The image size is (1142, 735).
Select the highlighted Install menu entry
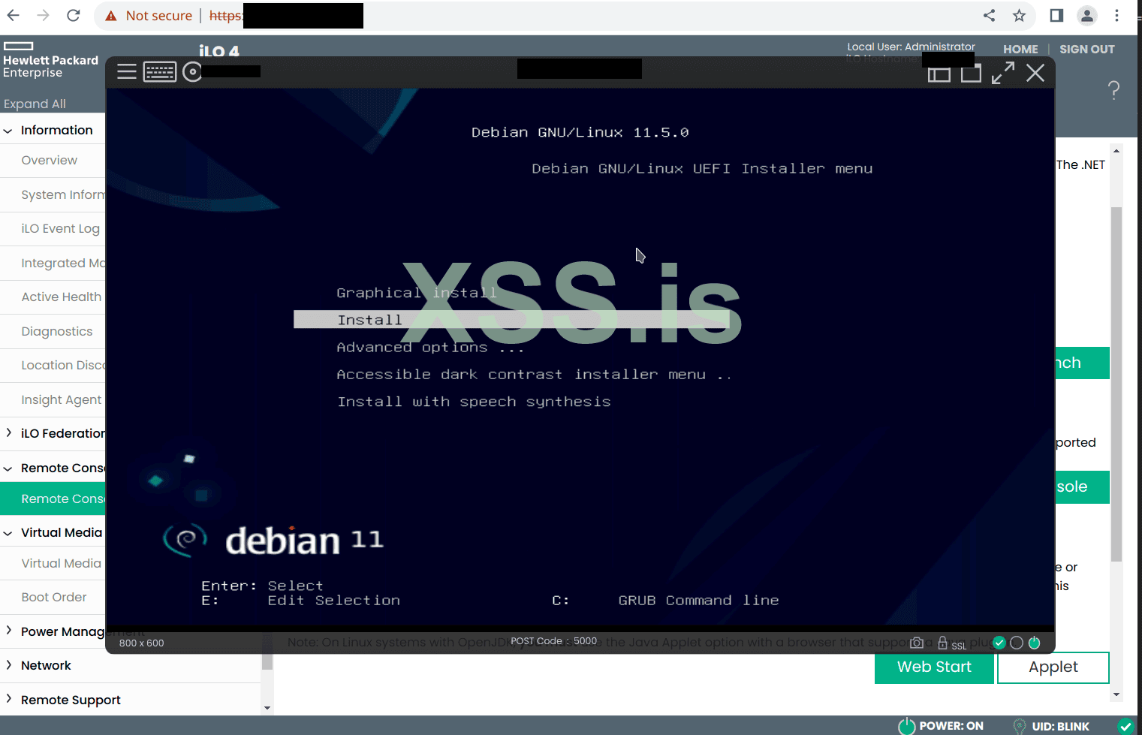[511, 320]
